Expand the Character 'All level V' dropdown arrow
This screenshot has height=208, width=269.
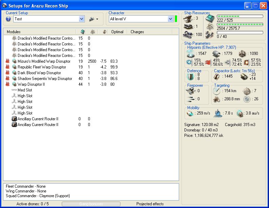tap(170, 19)
